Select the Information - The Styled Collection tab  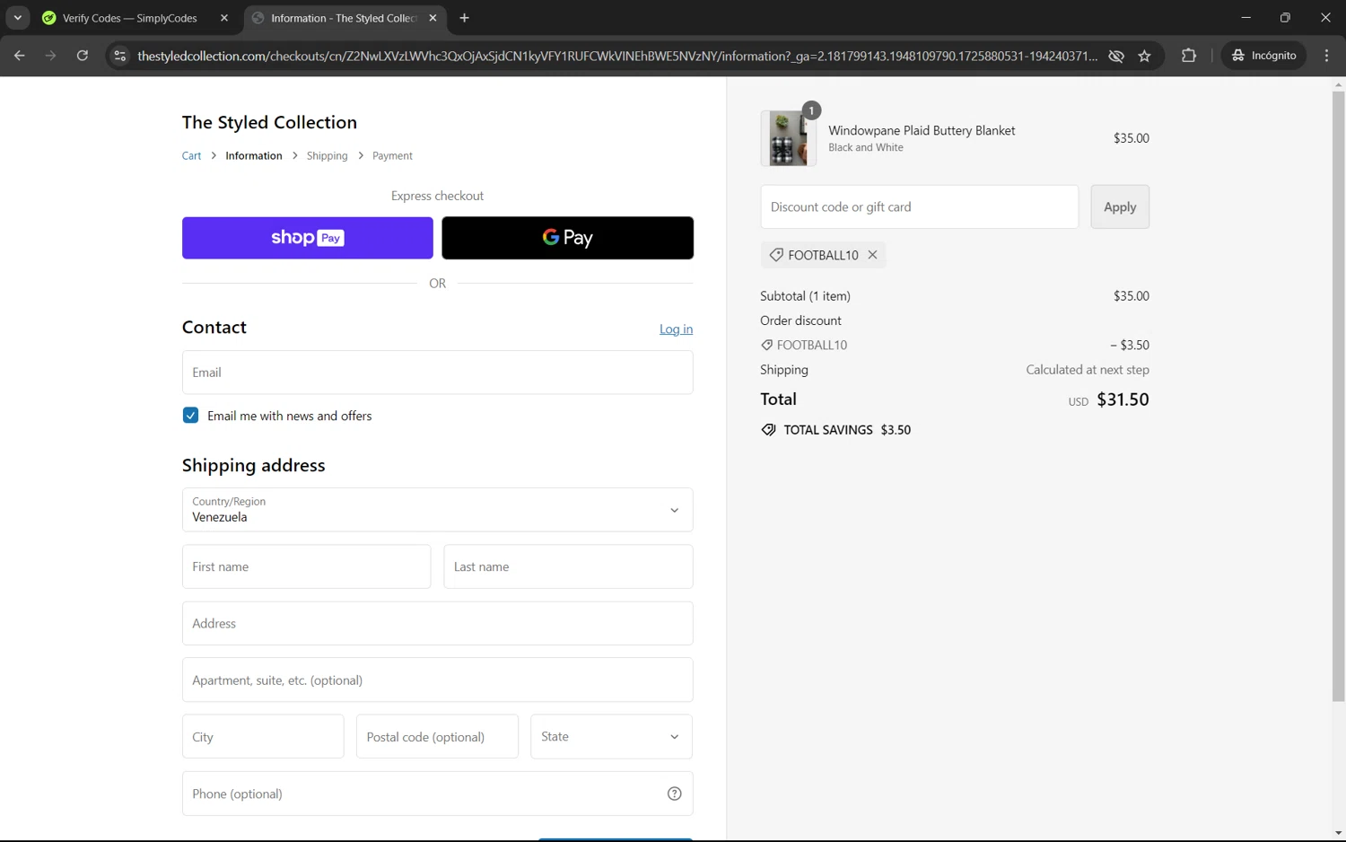point(336,18)
